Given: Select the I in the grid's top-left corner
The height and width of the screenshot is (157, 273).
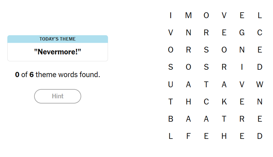Looking at the screenshot, I should tap(171, 15).
